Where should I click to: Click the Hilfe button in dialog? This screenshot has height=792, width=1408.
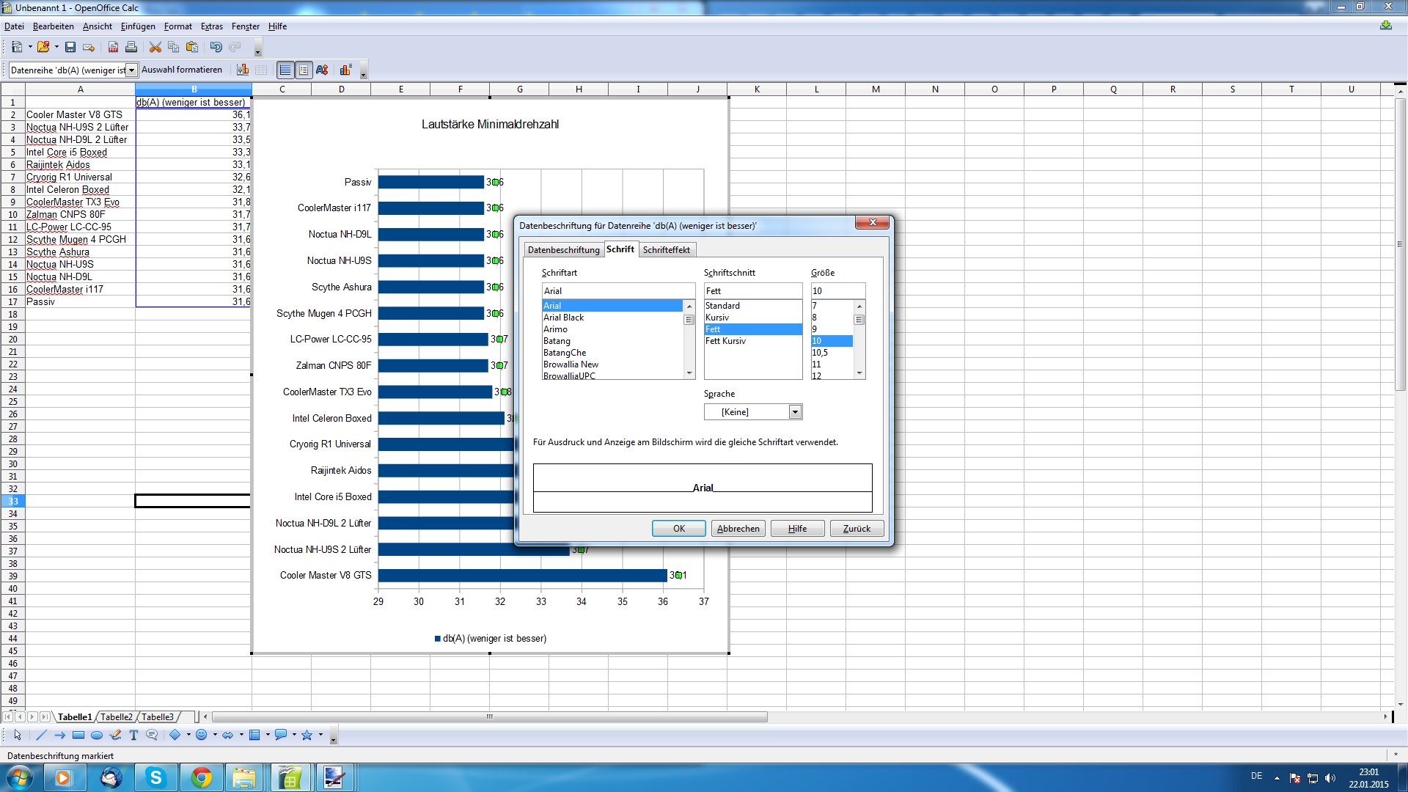tap(798, 529)
